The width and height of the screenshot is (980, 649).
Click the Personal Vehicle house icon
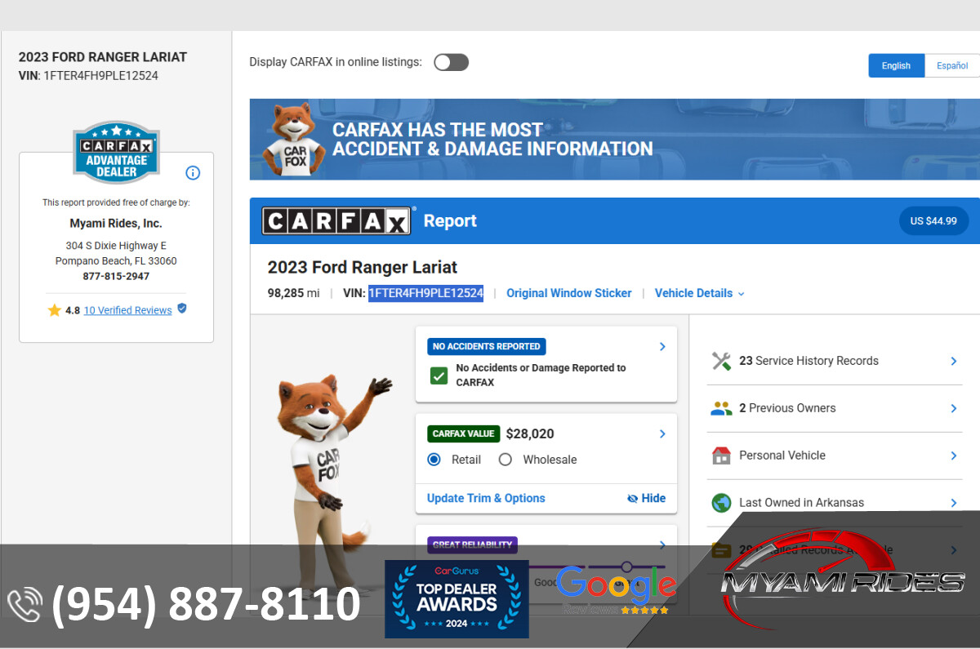coord(721,456)
